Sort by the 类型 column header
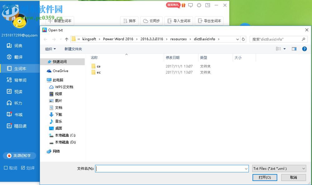The height and width of the screenshot is (185, 312). click(x=216, y=58)
